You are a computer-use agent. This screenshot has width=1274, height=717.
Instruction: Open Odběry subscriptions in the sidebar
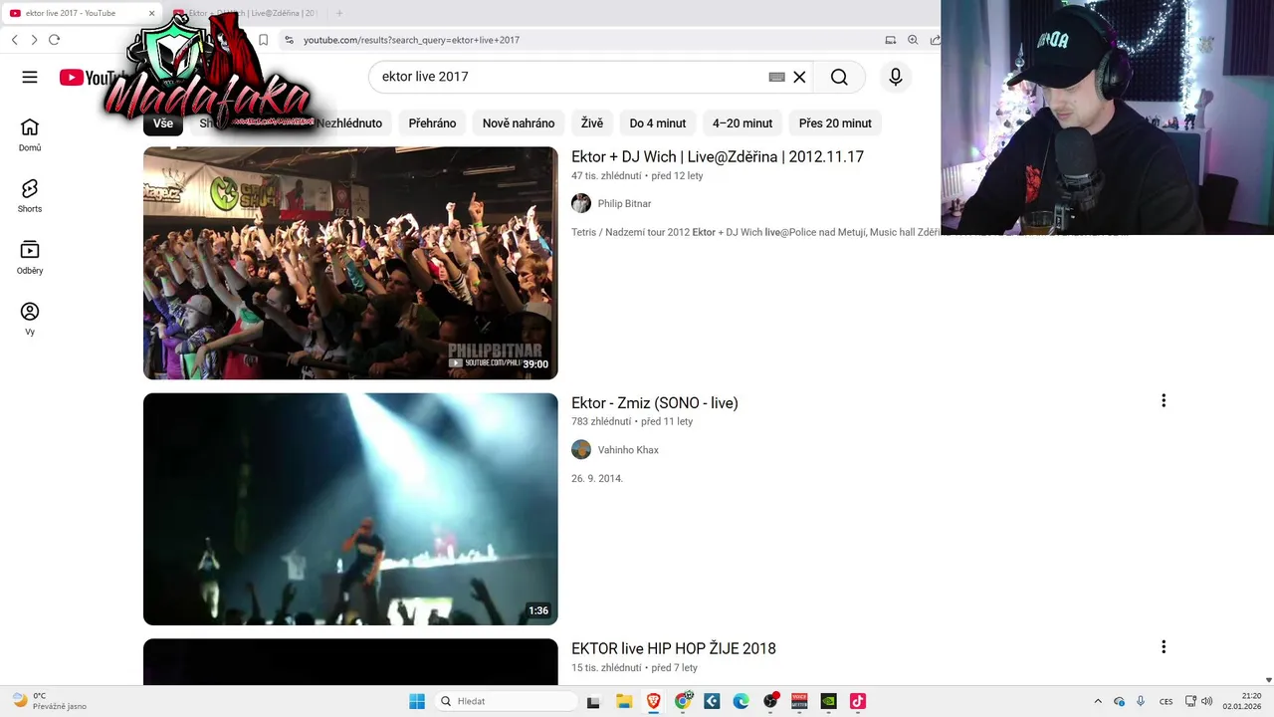(x=30, y=258)
